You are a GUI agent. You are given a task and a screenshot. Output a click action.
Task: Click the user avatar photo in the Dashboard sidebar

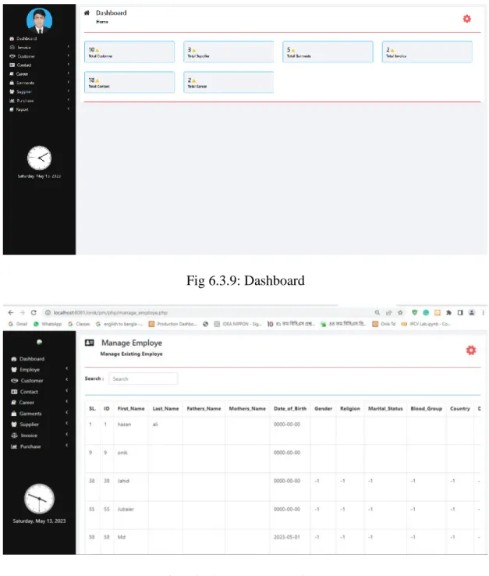coord(39,20)
